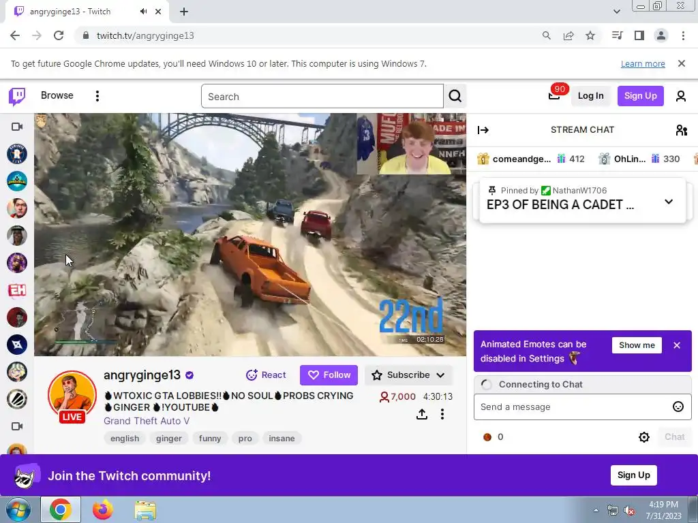
Task: Open the red EH channel in sidebar
Action: coord(17,290)
